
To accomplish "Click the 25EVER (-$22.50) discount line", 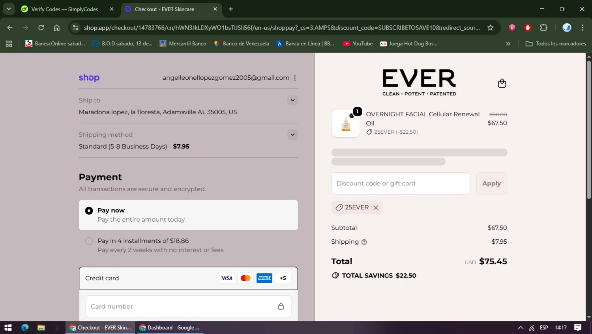I will tap(392, 132).
